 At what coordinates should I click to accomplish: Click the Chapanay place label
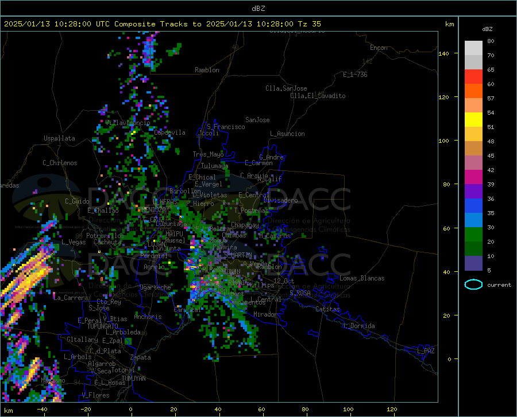245,225
